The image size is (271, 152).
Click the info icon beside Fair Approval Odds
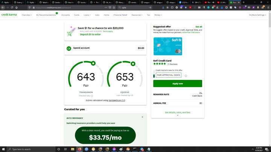tap(186, 76)
